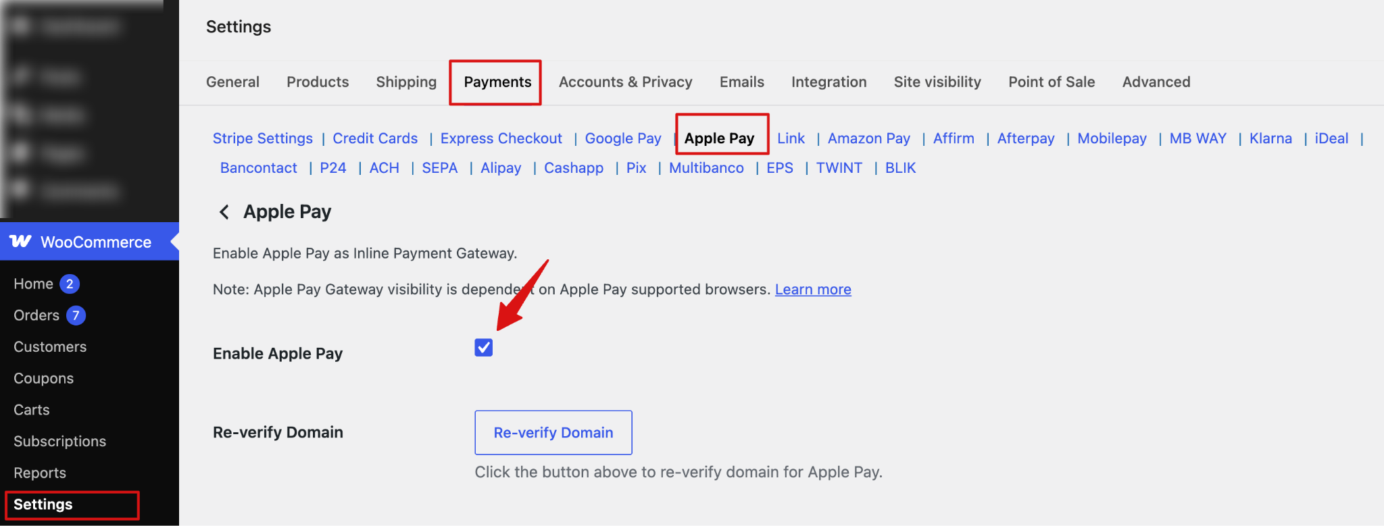Click the Orders count badge showing 7
The width and height of the screenshot is (1384, 526).
coord(76,315)
